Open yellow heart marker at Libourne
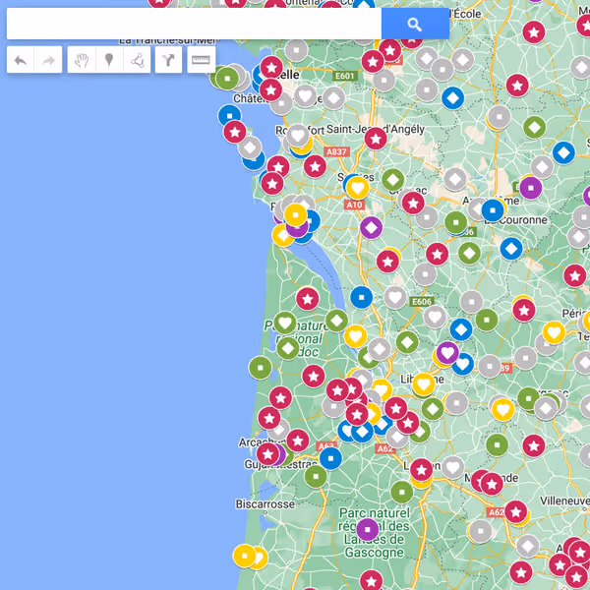 (x=424, y=384)
